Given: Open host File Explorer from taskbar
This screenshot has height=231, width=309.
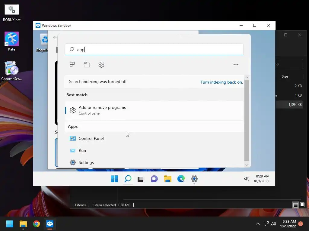Looking at the screenshot, I should coord(23,224).
